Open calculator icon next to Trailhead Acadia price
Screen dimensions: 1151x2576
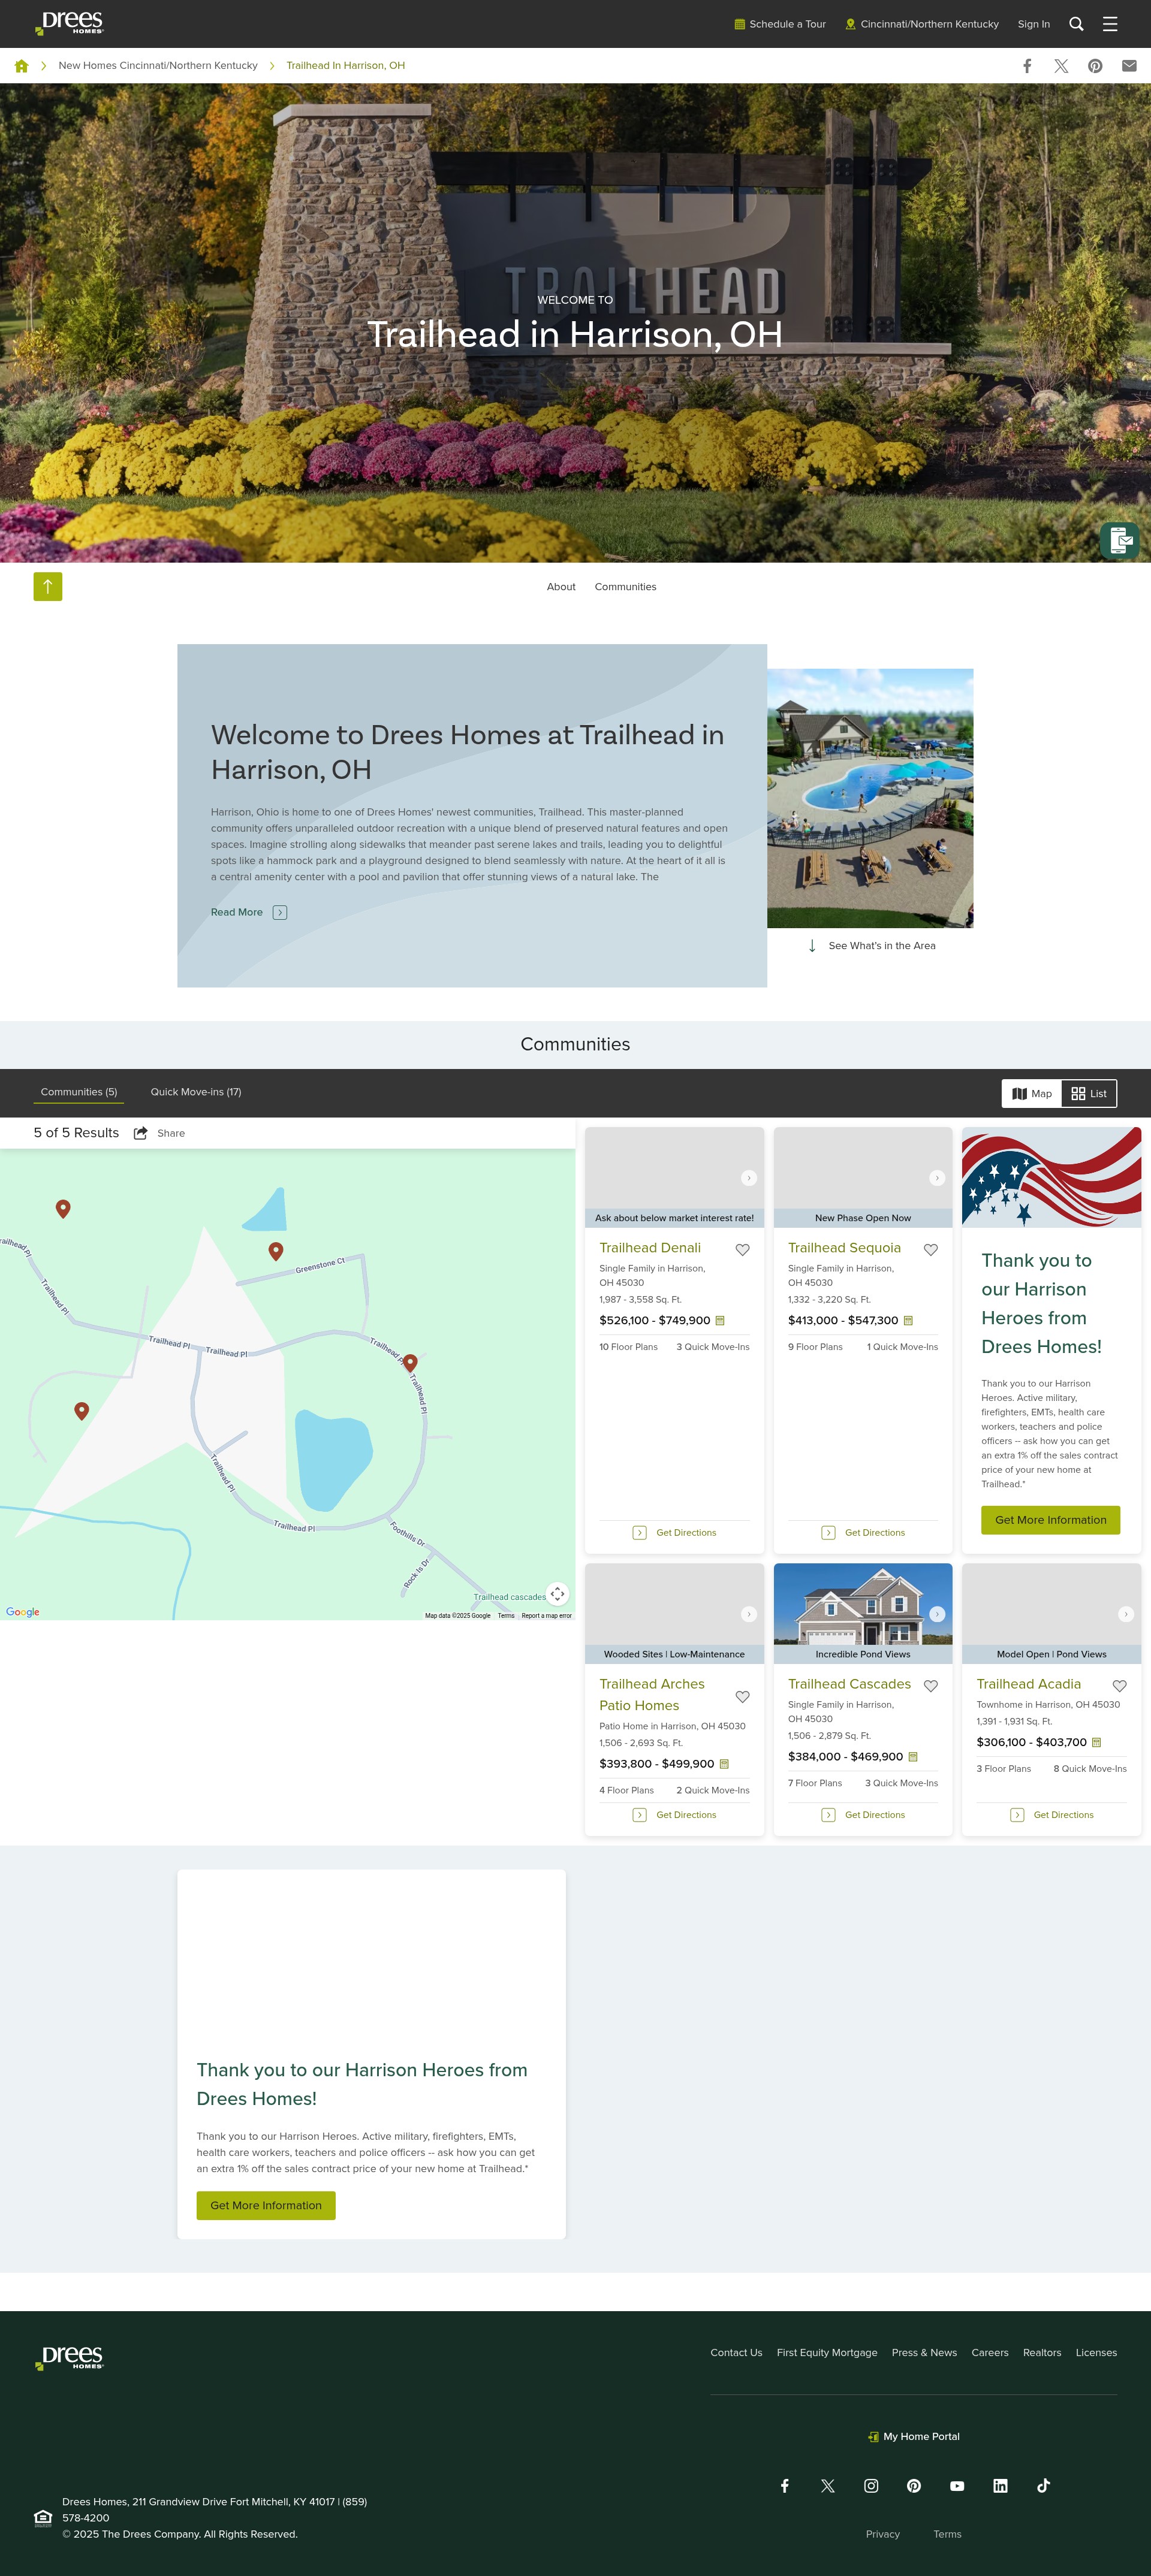(x=1097, y=1742)
